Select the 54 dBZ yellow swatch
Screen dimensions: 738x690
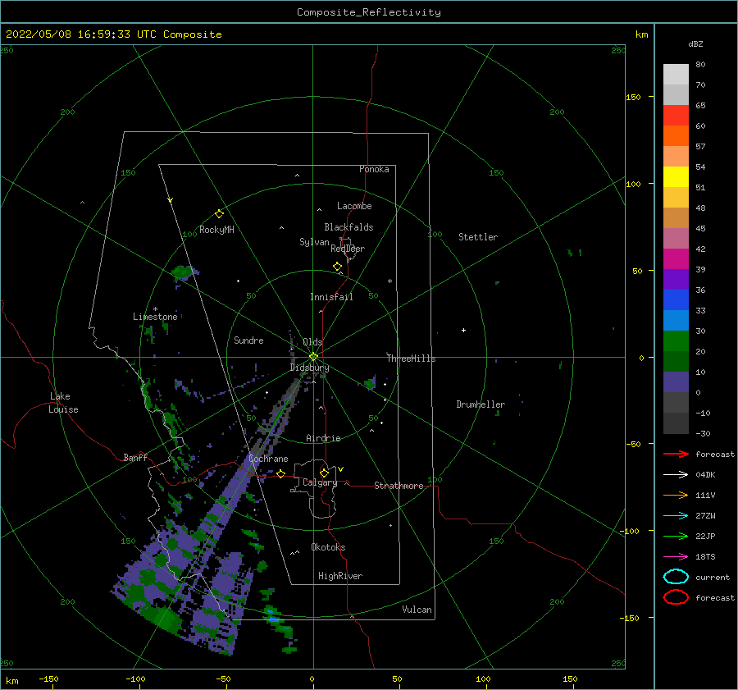[676, 177]
